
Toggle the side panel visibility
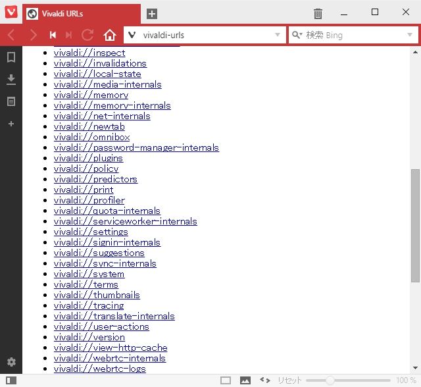point(11,380)
